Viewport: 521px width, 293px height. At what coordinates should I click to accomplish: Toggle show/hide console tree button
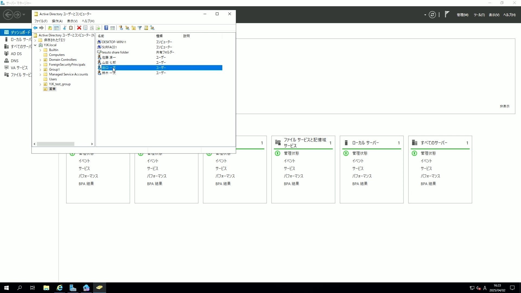[56, 28]
